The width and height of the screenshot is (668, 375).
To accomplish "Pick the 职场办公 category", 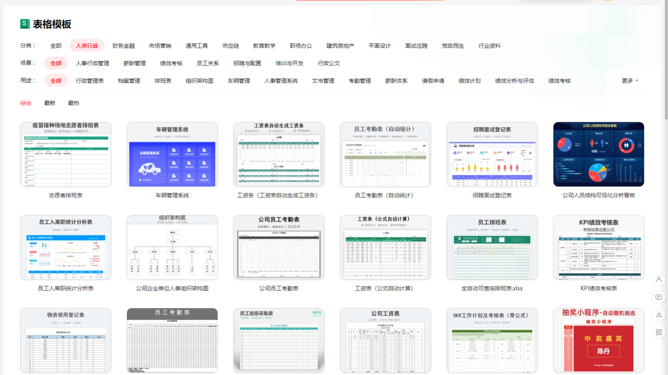I will tap(301, 46).
